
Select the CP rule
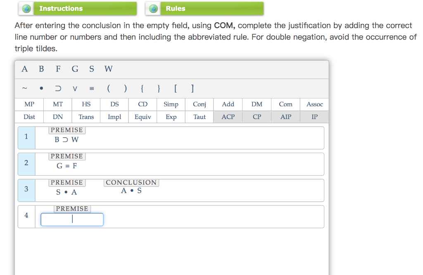click(256, 117)
